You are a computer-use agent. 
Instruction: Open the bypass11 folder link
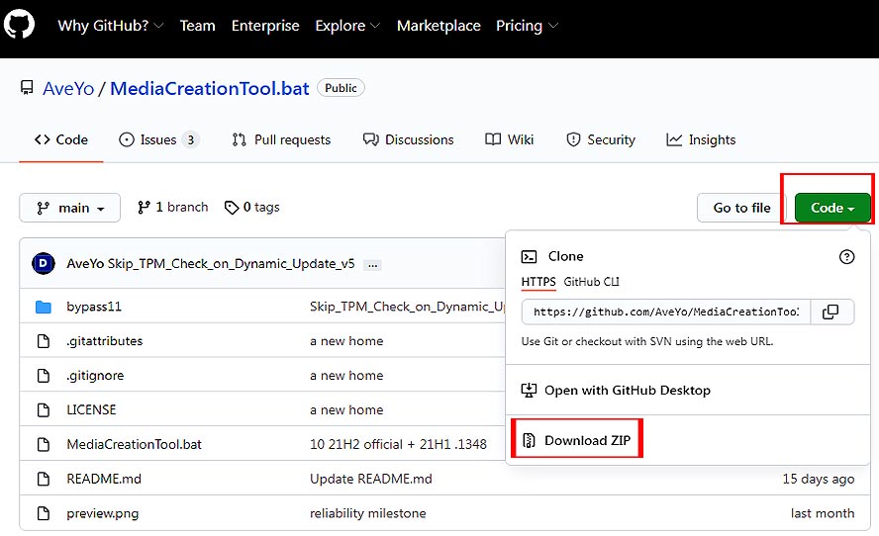click(94, 307)
